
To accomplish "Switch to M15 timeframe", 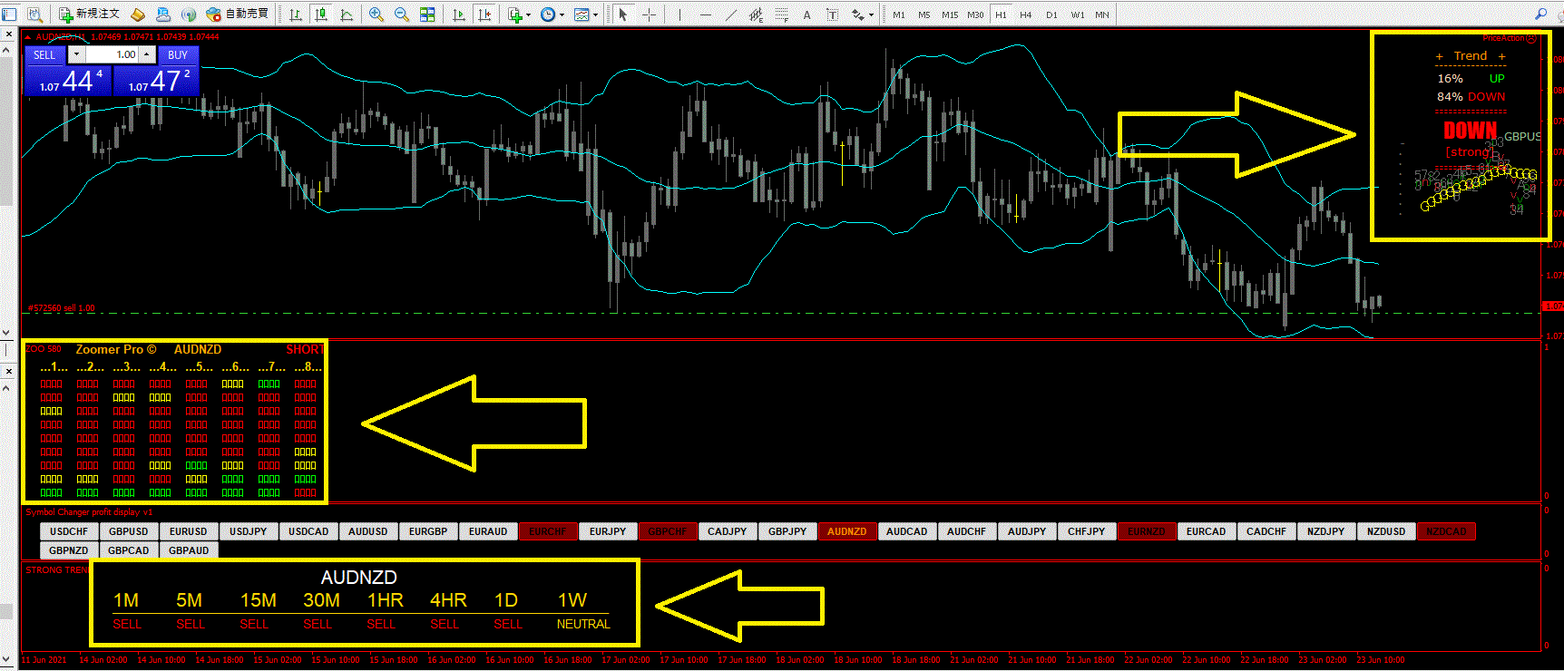I will coord(950,15).
